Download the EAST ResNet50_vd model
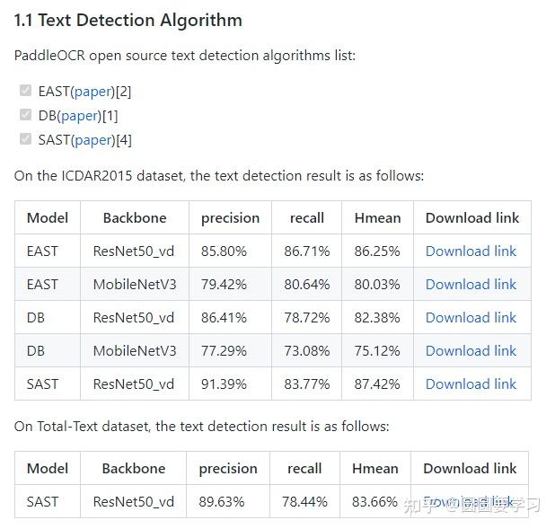This screenshot has width=555, height=529. click(471, 251)
